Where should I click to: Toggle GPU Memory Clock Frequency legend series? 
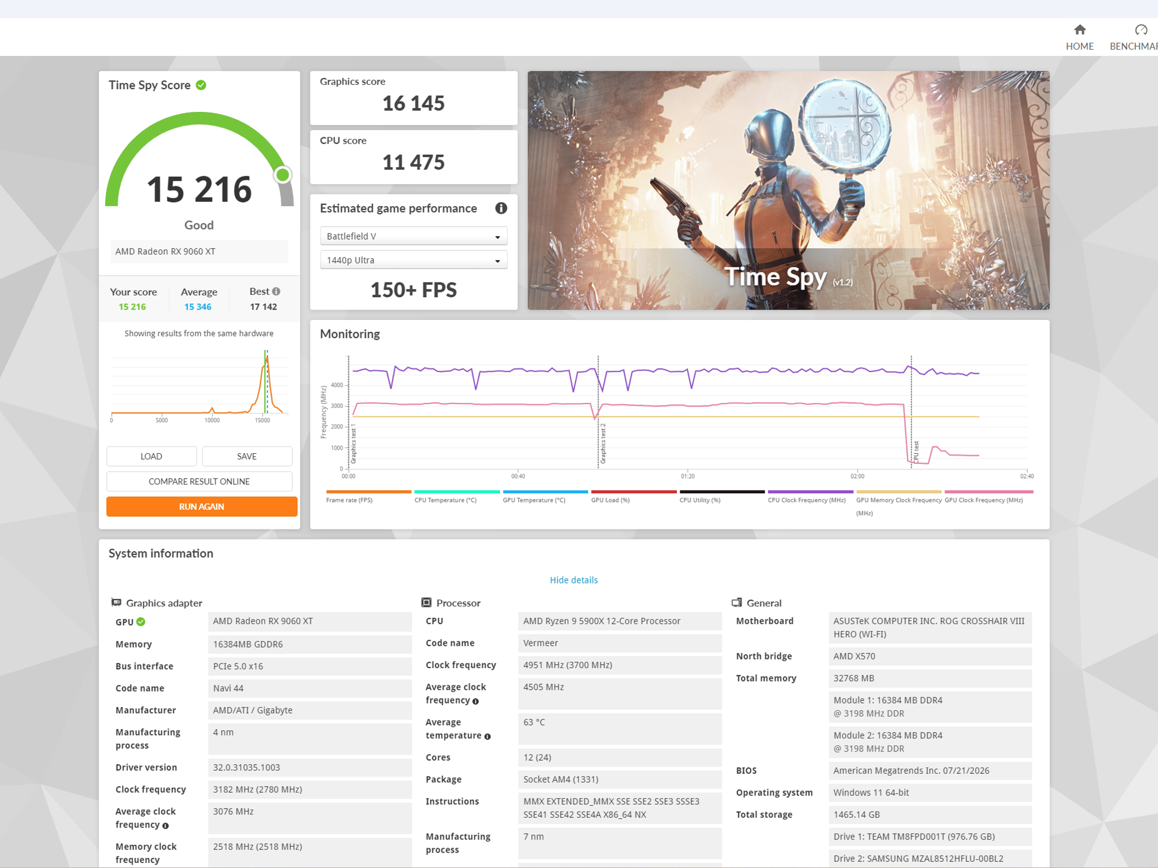click(x=899, y=504)
